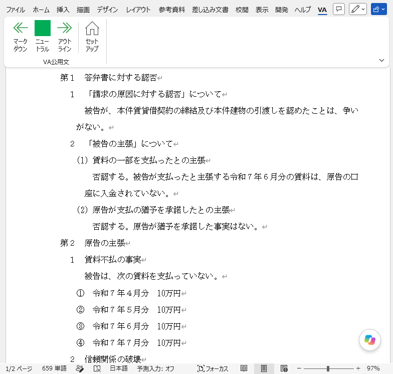Click the 1/2 ページ page indicator
Screen dimensions: 393x374
19,368
